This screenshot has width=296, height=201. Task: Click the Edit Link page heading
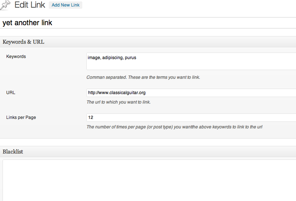30,5
